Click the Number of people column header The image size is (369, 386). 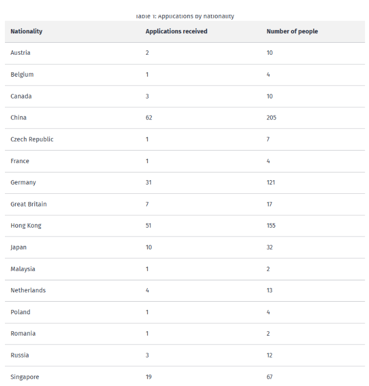click(x=292, y=31)
